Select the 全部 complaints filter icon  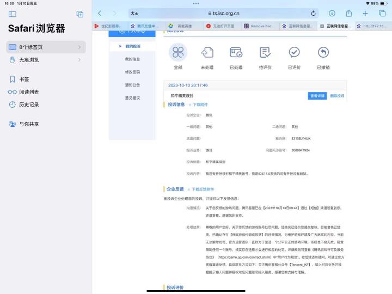[178, 52]
